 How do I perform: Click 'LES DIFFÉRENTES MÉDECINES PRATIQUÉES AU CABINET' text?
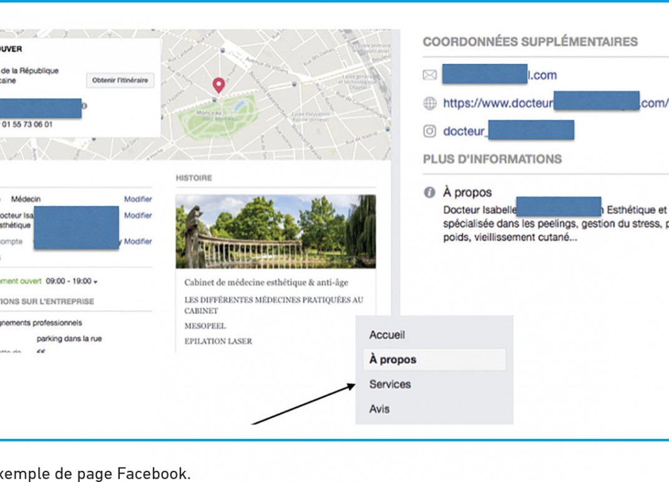273,305
